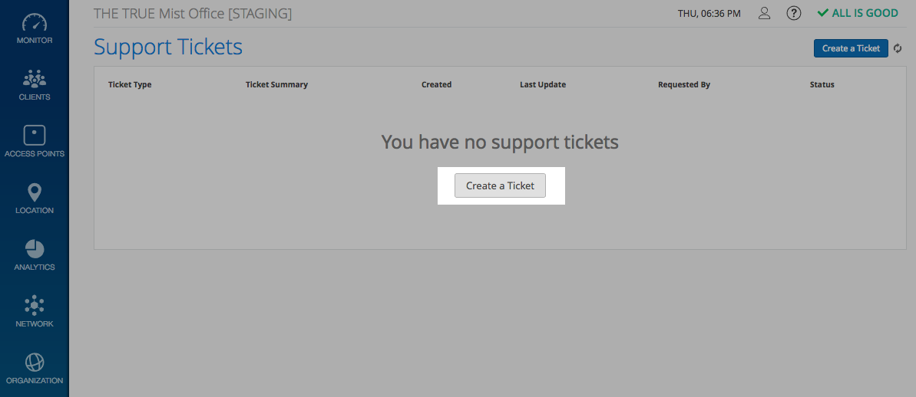Image resolution: width=916 pixels, height=397 pixels.
Task: Click the user account profile icon
Action: tap(764, 13)
